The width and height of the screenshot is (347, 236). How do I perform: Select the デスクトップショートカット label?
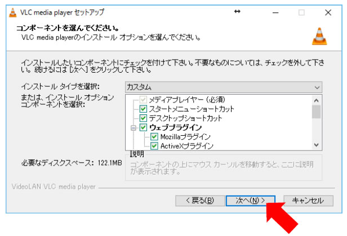(185, 118)
